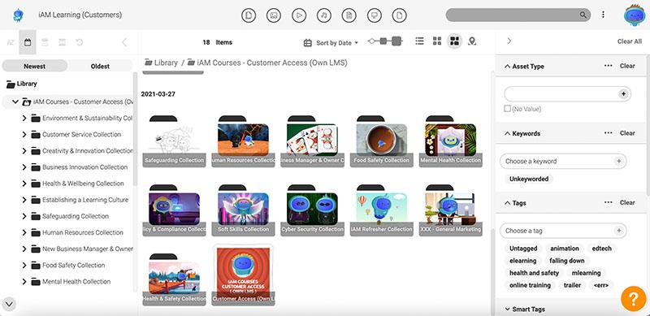Open Safeguarding Collection folder thumbnail
Viewport: 650px width, 316px height.
[x=174, y=141]
